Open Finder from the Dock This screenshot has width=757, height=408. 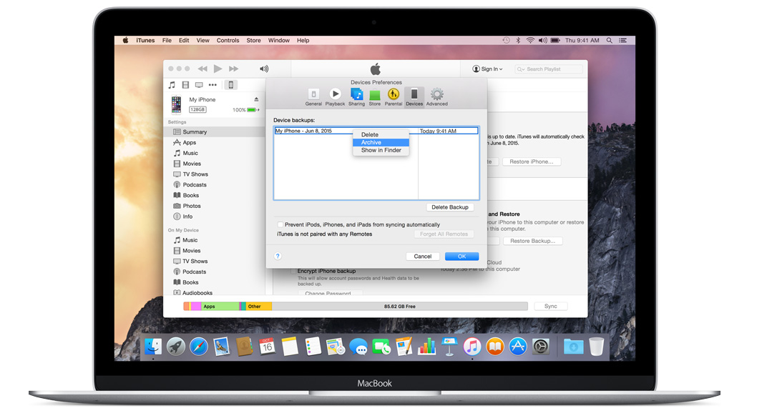click(154, 347)
